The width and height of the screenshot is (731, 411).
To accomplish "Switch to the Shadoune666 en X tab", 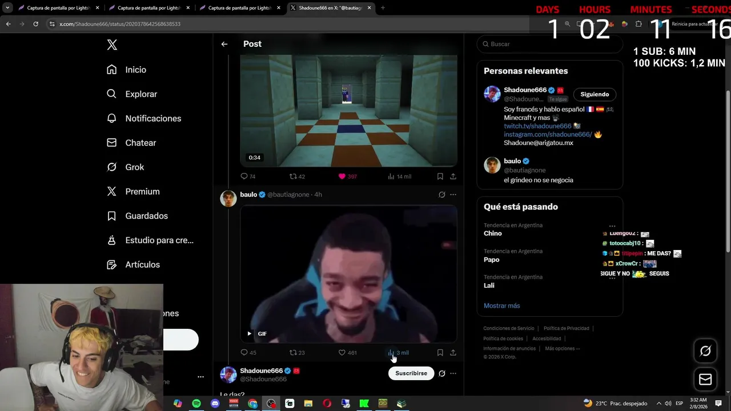I will coord(331,8).
